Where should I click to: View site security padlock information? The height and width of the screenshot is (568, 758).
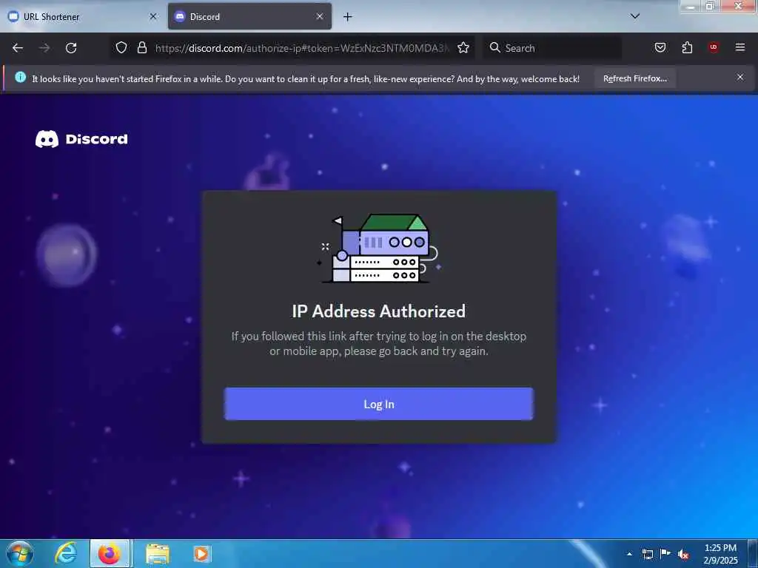point(141,47)
